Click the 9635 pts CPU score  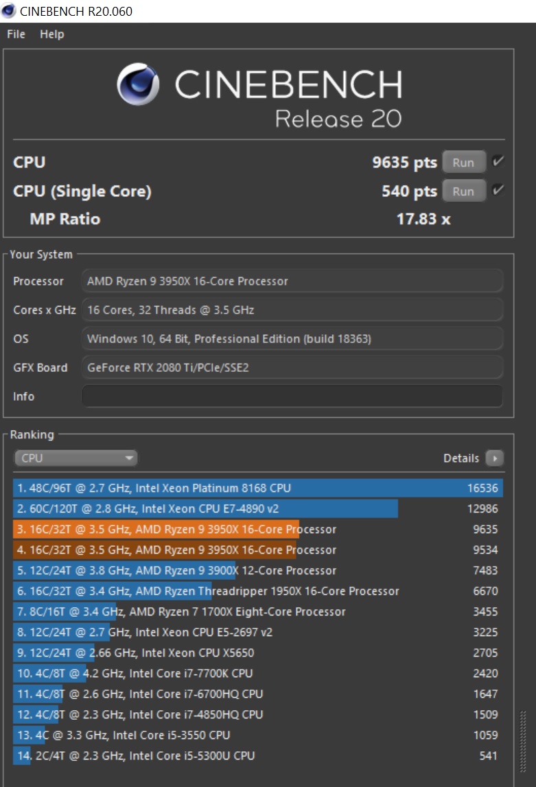[x=404, y=162]
